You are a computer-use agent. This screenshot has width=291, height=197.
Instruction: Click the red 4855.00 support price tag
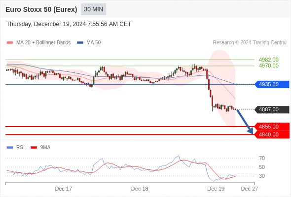click(x=272, y=127)
